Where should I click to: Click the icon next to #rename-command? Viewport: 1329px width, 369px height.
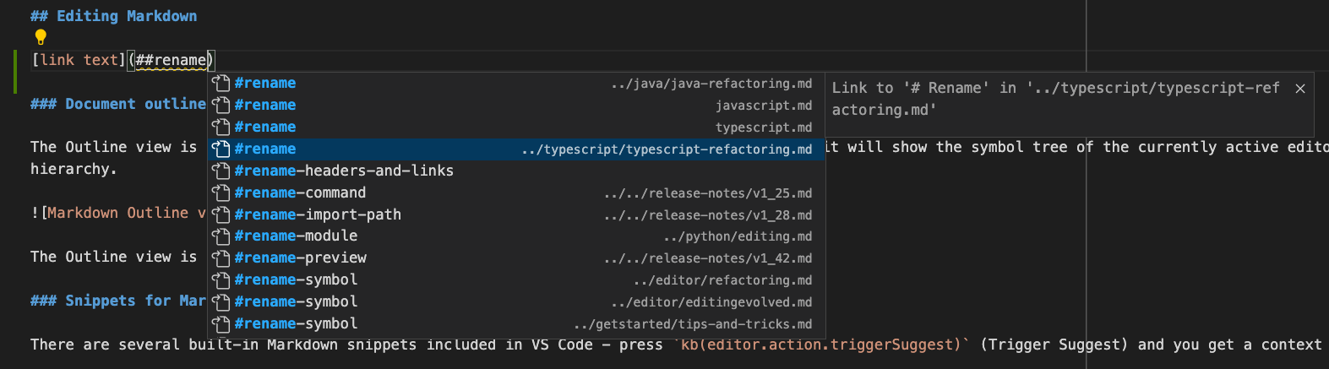(x=221, y=193)
